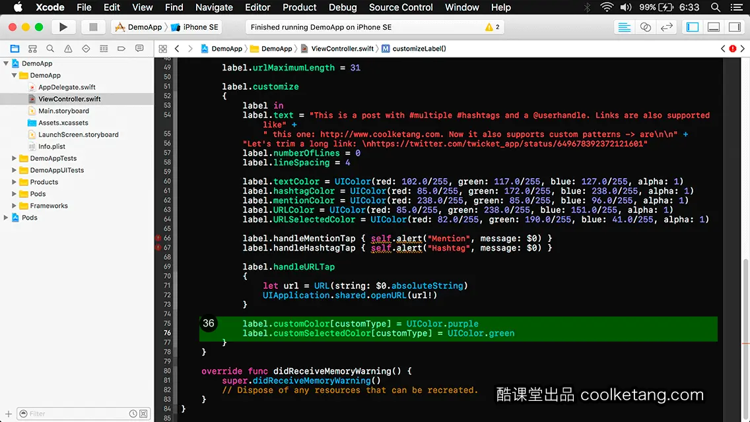Add a new file with plus button

pyautogui.click(x=8, y=414)
